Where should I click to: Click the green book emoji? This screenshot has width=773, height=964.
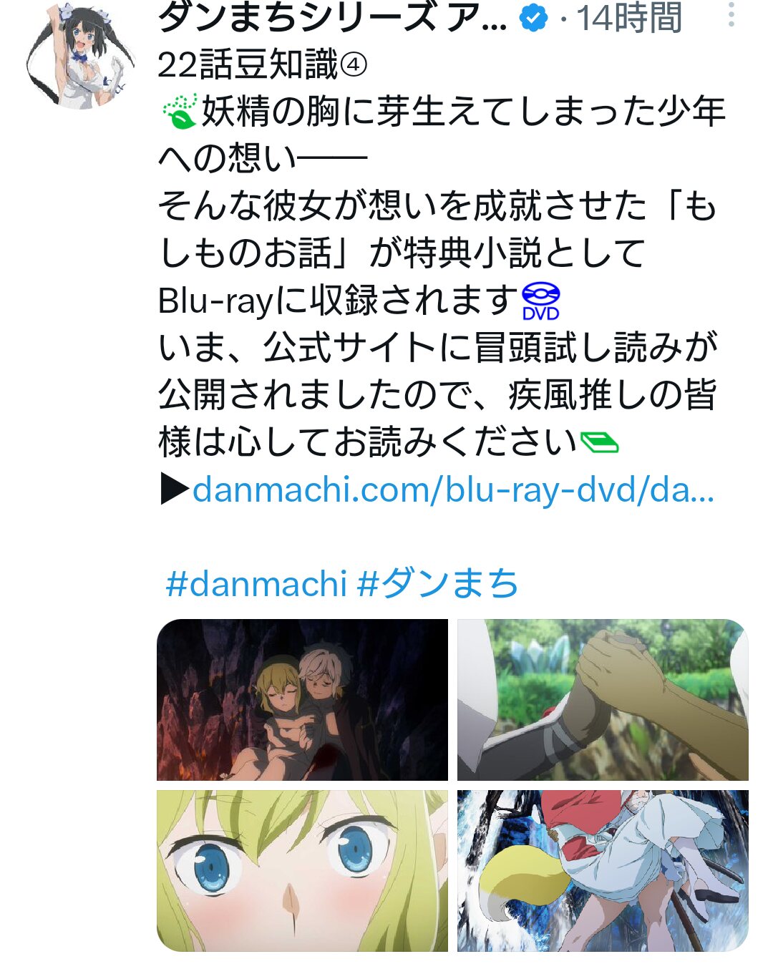tap(599, 443)
